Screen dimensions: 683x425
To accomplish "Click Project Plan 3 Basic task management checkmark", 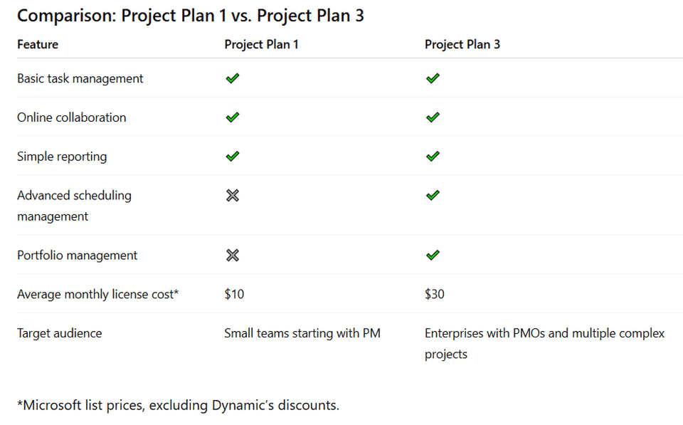I will pyautogui.click(x=433, y=78).
